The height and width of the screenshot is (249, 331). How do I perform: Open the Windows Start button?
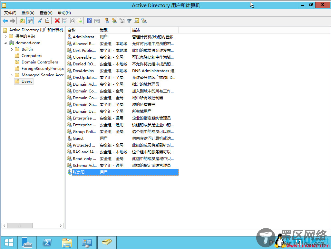click(x=9, y=243)
